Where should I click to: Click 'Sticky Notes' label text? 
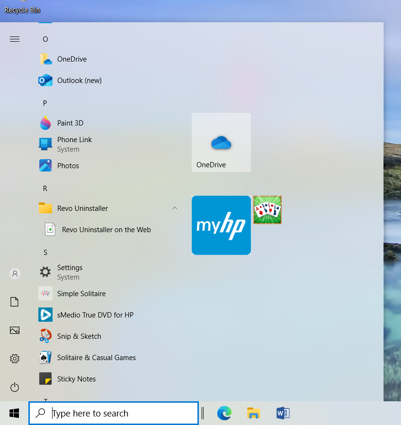pos(76,379)
